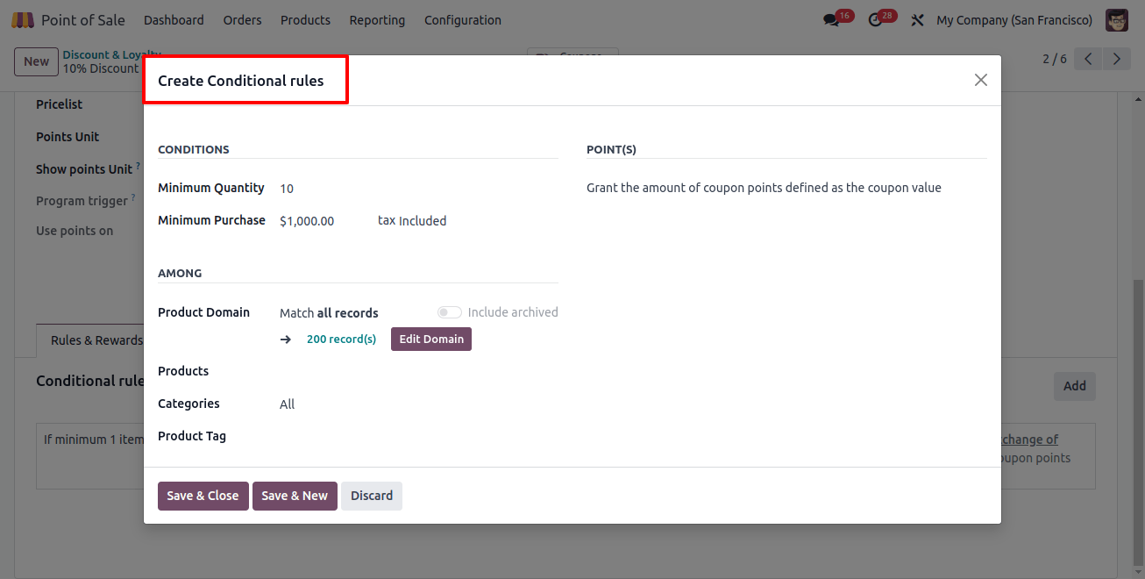Close the Create Conditional rules dialog
The width and height of the screenshot is (1145, 579).
coord(981,80)
